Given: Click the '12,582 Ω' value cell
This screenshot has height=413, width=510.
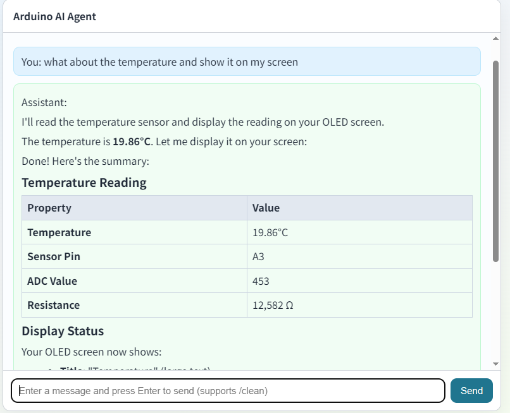Looking at the screenshot, I should [x=360, y=305].
